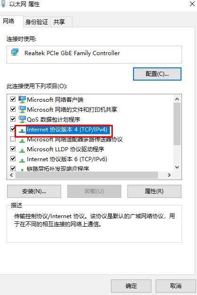
Task: Uncheck the Internet 协议版本 6 checkbox
Action: point(13,159)
